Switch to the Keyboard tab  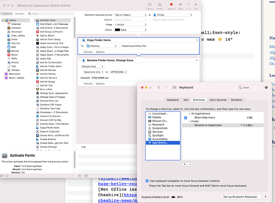(x=173, y=100)
